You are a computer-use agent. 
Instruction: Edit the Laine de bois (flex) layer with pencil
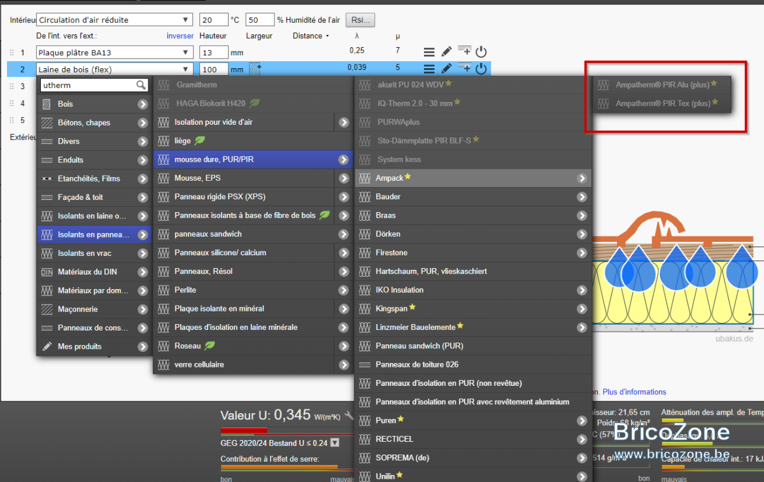coord(446,69)
